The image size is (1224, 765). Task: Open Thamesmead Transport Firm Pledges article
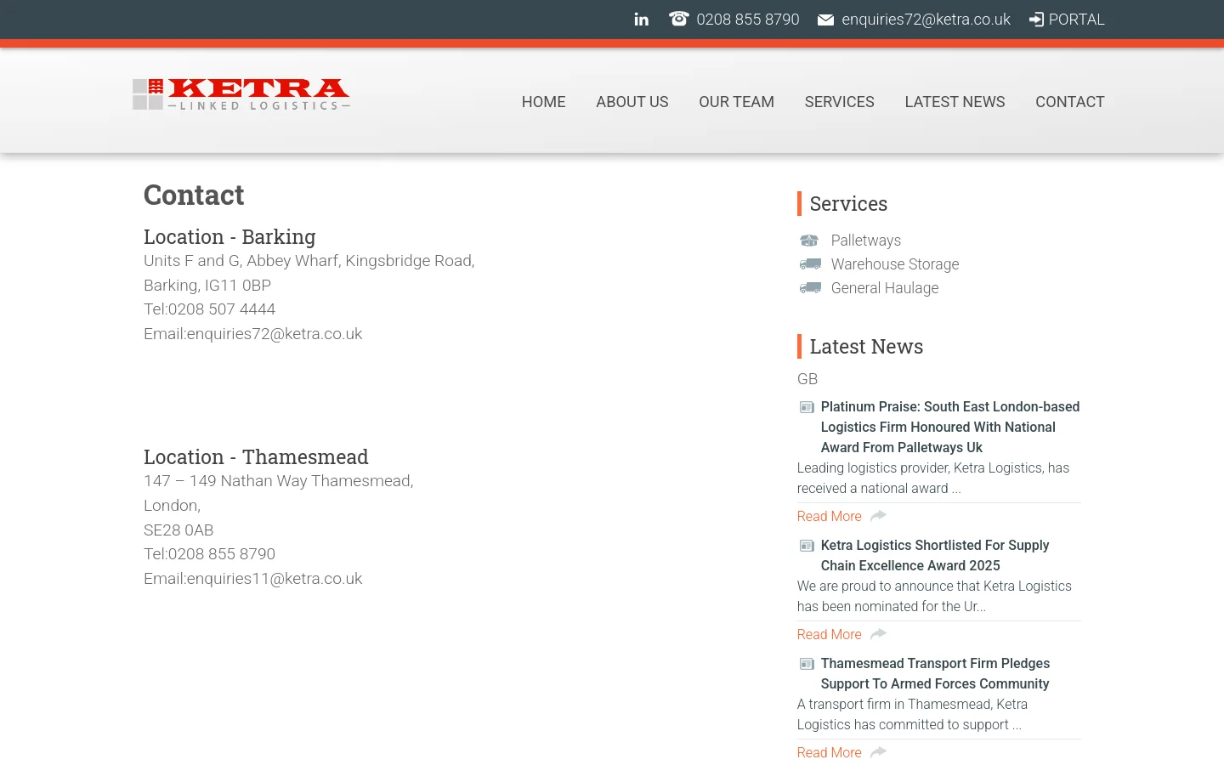tap(935, 673)
